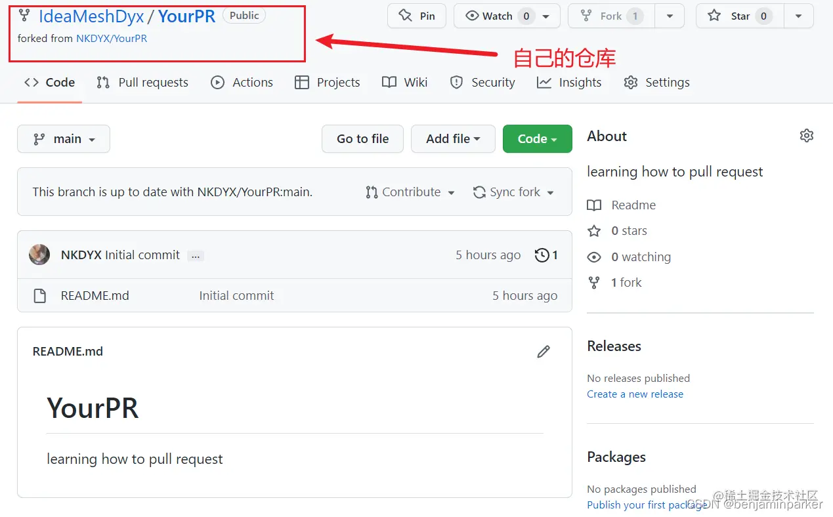This screenshot has height=517, width=833.
Task: Click the Fork count badge
Action: pyautogui.click(x=635, y=16)
